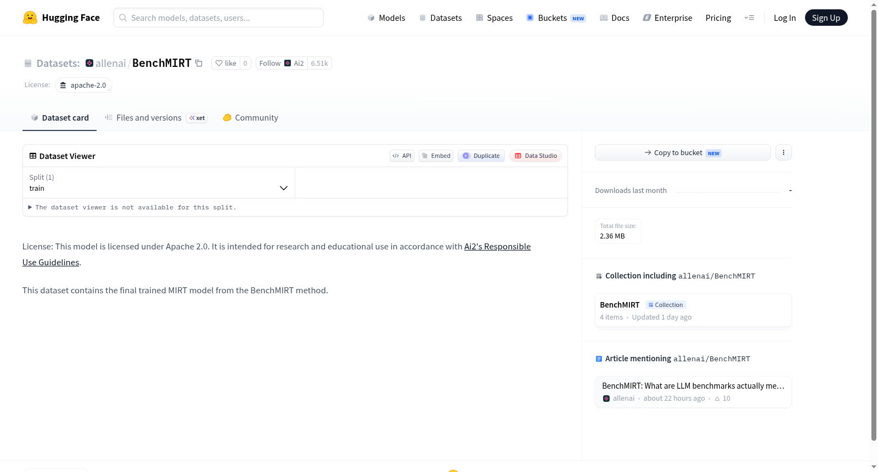Image resolution: width=878 pixels, height=472 pixels.
Task: Follow the Ai2 organization
Action: coord(282,63)
